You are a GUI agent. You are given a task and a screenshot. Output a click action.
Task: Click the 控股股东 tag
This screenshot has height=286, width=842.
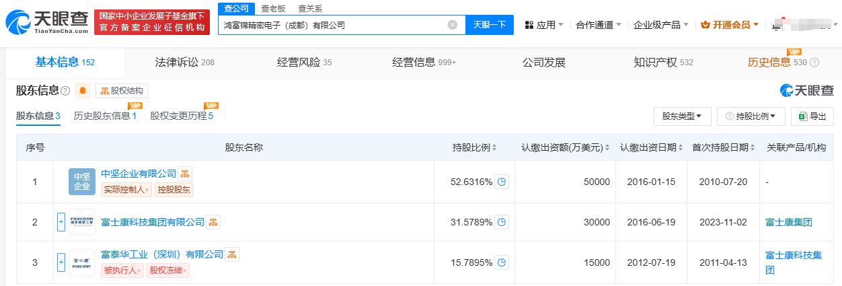click(x=174, y=190)
